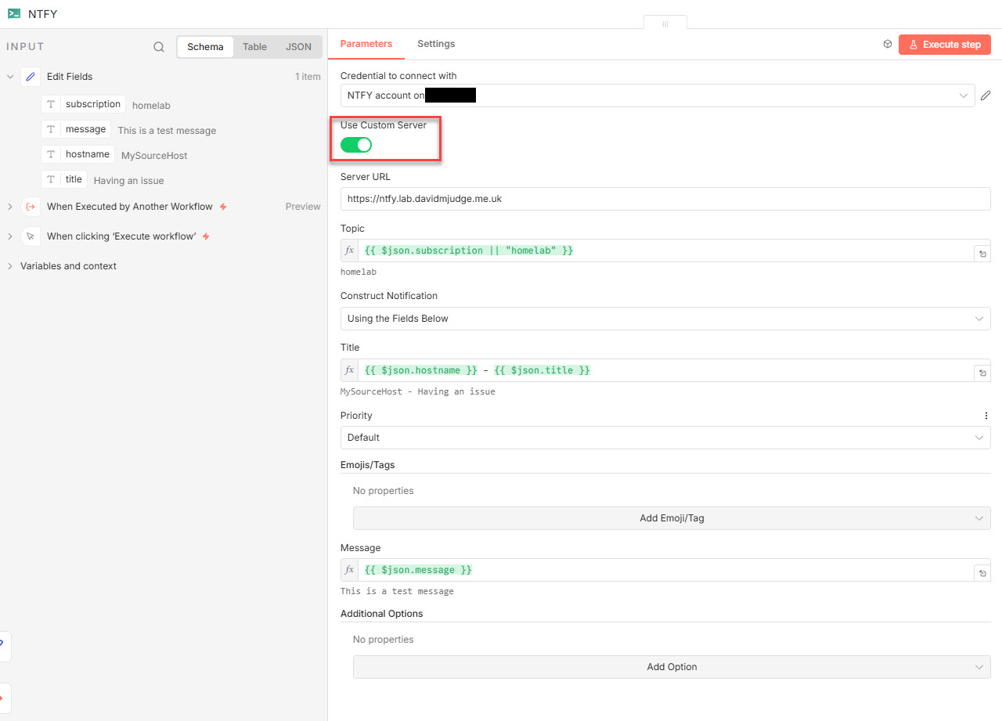Click the pointer icon for the manual trigger
Image resolution: width=1002 pixels, height=721 pixels.
tap(30, 236)
